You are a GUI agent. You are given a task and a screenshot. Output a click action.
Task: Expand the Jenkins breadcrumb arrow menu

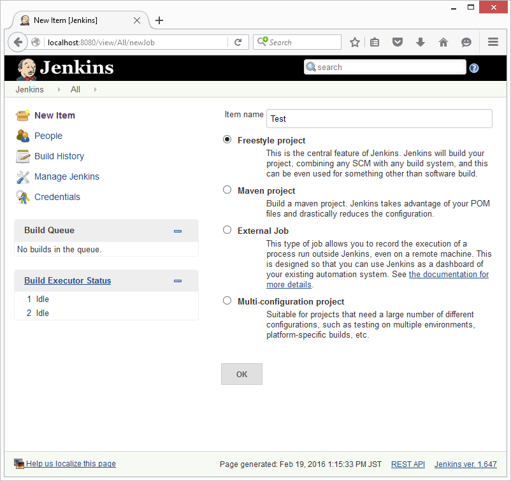point(59,90)
